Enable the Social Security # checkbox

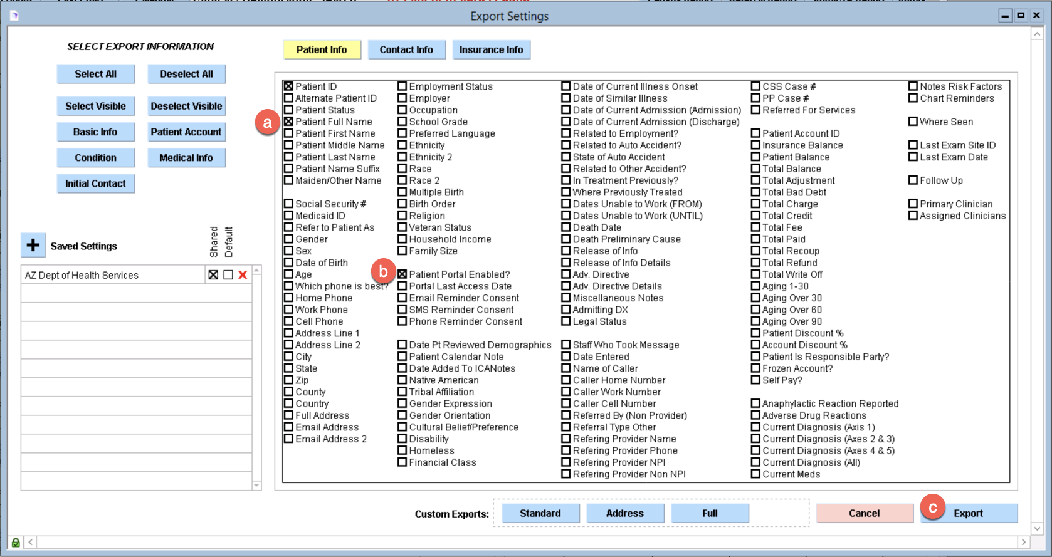[x=288, y=204]
